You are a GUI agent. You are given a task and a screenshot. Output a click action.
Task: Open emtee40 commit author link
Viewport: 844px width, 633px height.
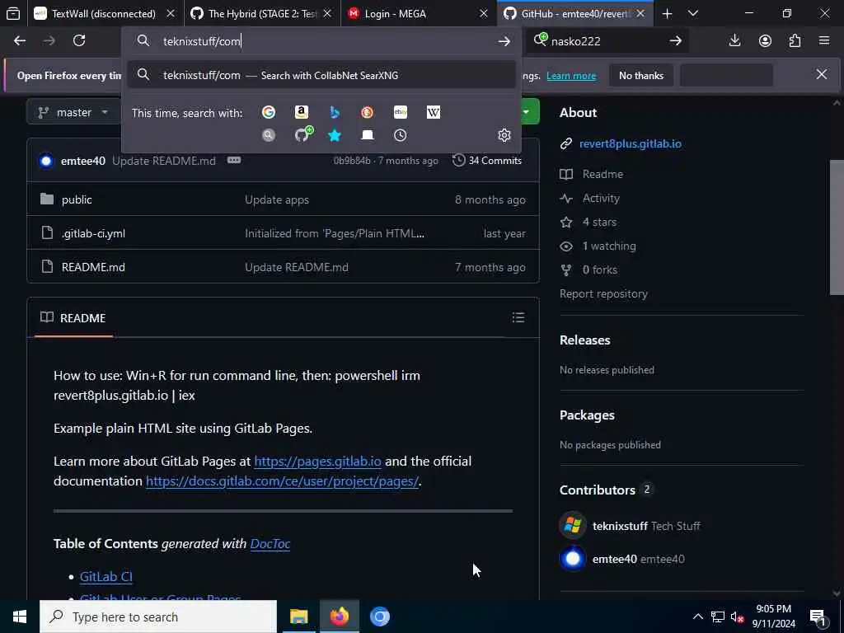coord(83,161)
